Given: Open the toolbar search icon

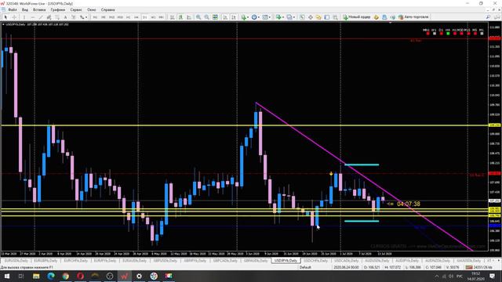Looking at the screenshot, I should (488, 17).
